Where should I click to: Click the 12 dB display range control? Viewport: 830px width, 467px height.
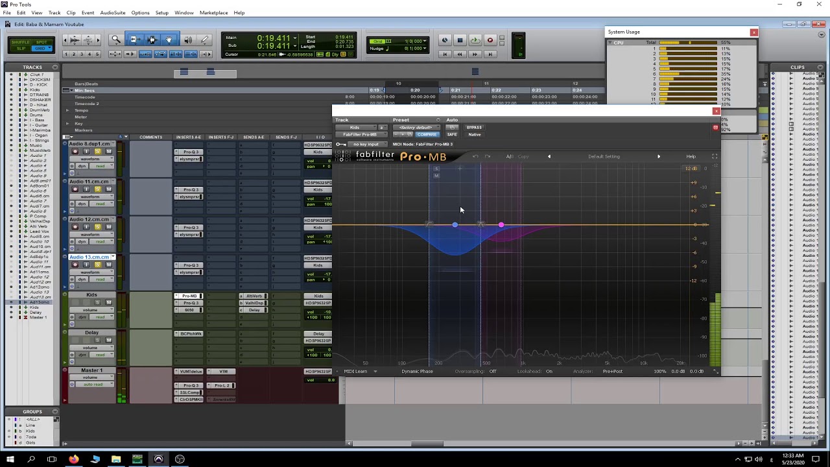(x=691, y=169)
